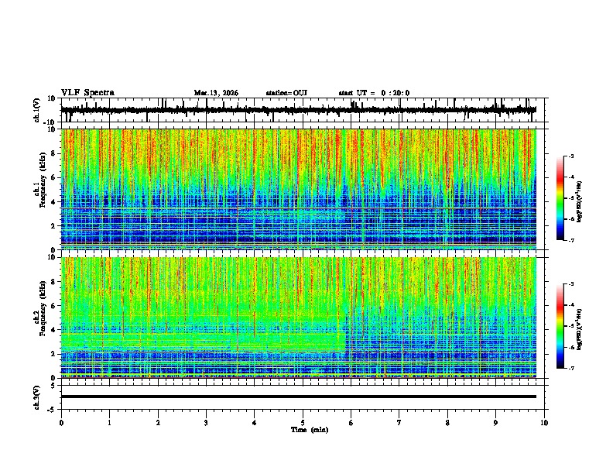The width and height of the screenshot is (613, 474).
Task: Click time axis tick label "0"
Action: click(61, 423)
